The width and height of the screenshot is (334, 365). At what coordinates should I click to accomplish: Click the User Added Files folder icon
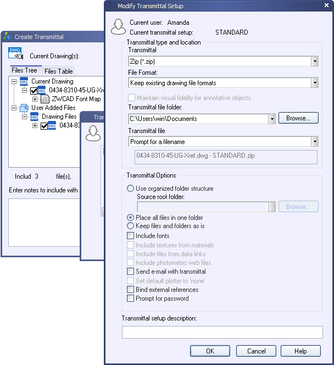[24, 108]
